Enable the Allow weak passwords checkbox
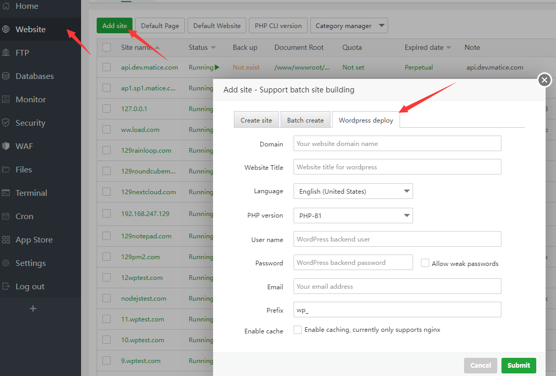The width and height of the screenshot is (556, 376). pos(425,263)
